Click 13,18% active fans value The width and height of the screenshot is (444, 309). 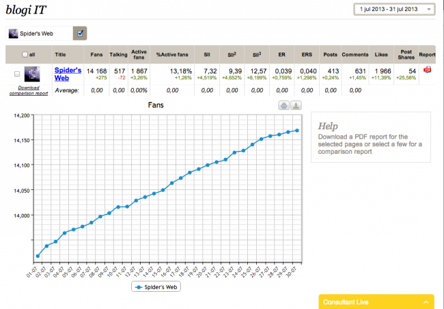point(180,71)
